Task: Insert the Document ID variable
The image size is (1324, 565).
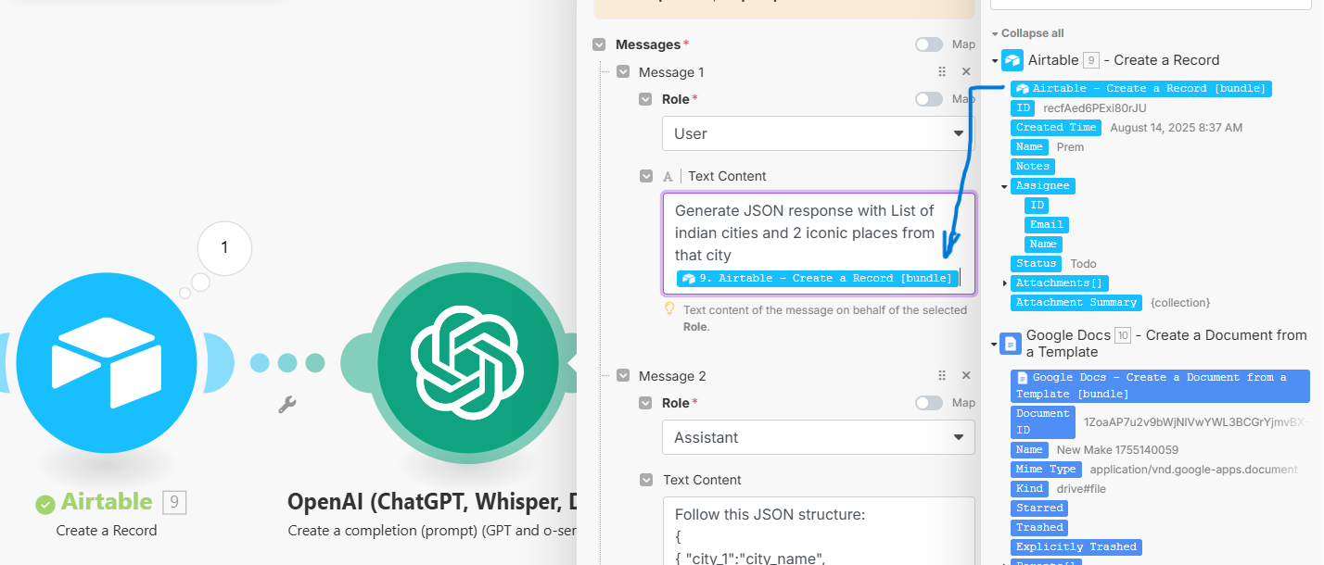Action: tap(1043, 422)
